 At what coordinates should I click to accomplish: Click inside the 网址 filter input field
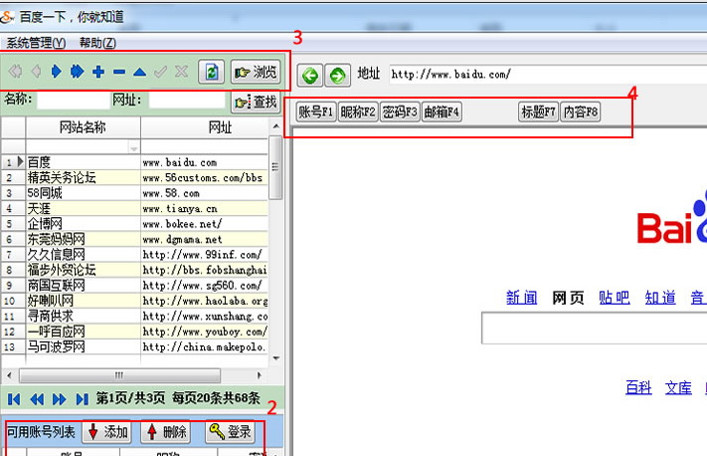point(187,101)
